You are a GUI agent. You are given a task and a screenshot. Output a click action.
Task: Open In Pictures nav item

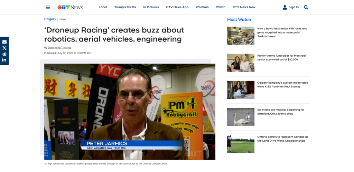point(151,7)
